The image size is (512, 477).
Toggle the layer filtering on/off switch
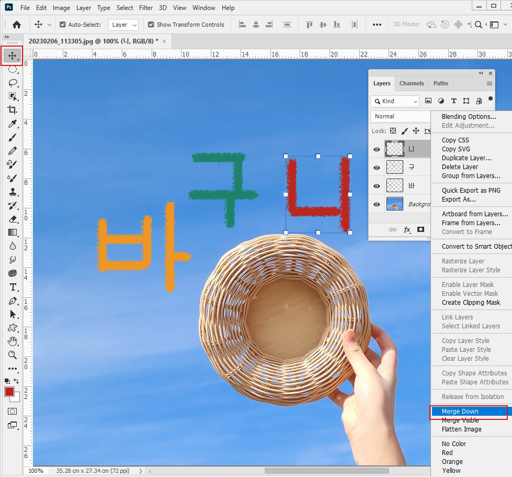coord(490,101)
